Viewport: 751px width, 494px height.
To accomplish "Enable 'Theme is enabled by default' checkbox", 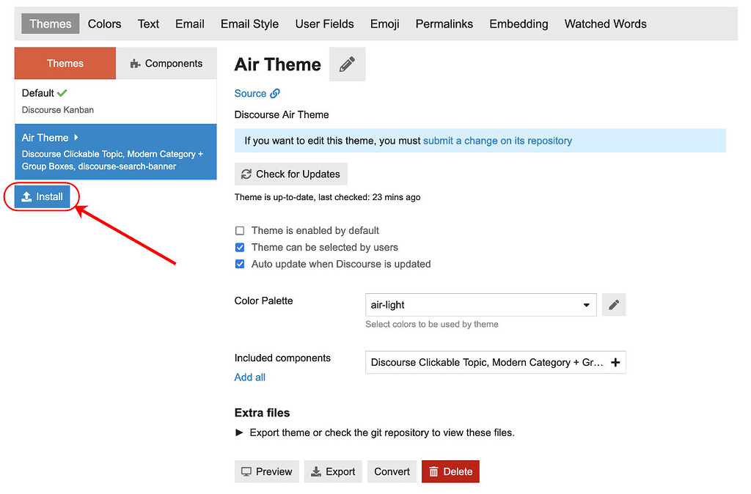I will tap(240, 230).
